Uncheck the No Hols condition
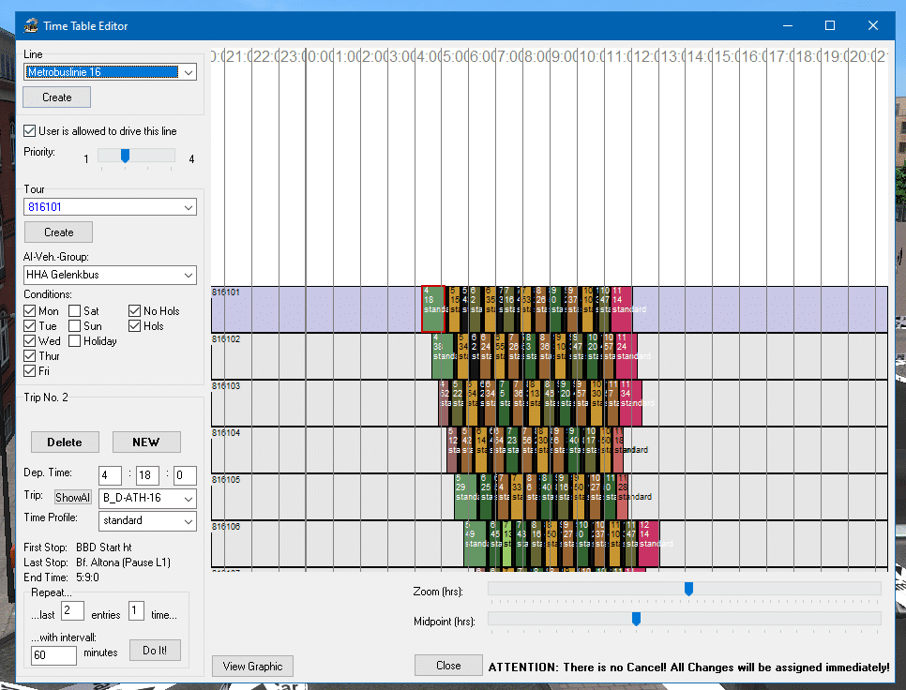Viewport: 906px width, 690px height. click(135, 311)
